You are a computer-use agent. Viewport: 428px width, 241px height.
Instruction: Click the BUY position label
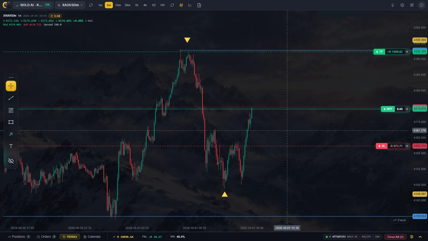tap(388, 109)
